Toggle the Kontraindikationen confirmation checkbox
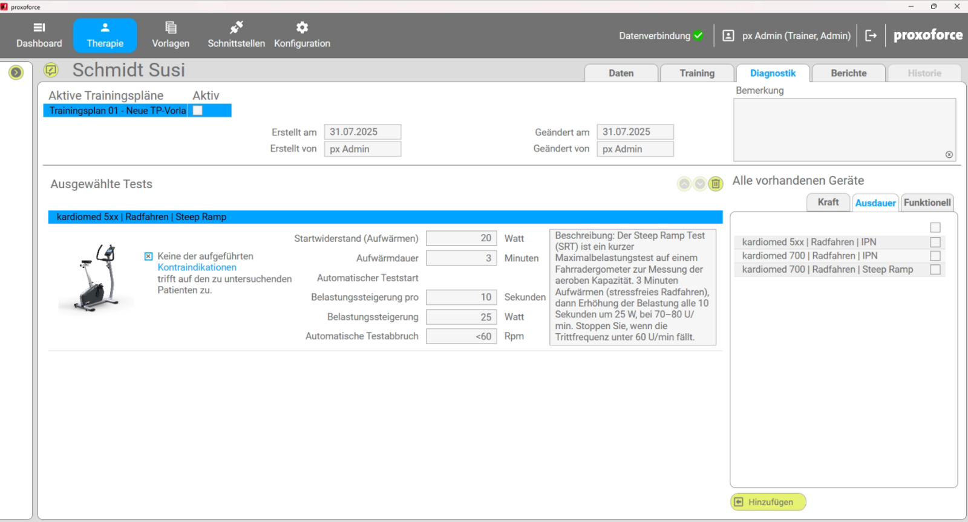968x522 pixels. click(x=148, y=256)
